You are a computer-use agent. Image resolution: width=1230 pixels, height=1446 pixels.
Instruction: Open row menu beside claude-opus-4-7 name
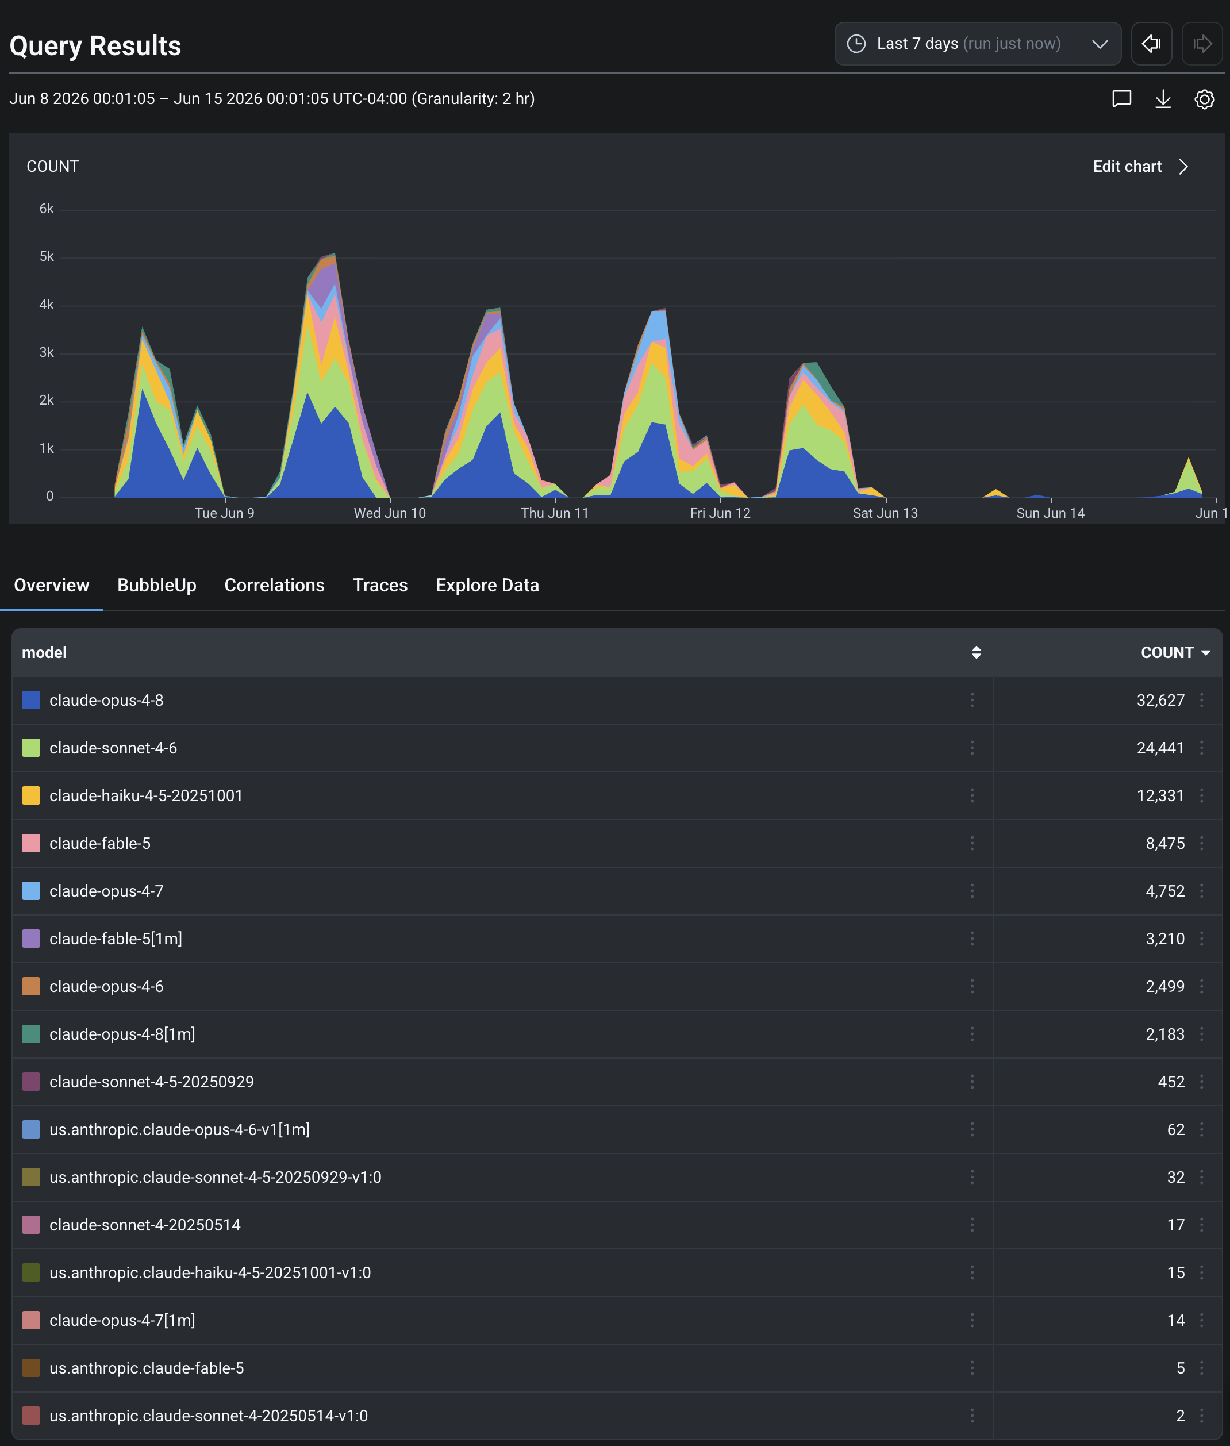tap(972, 891)
